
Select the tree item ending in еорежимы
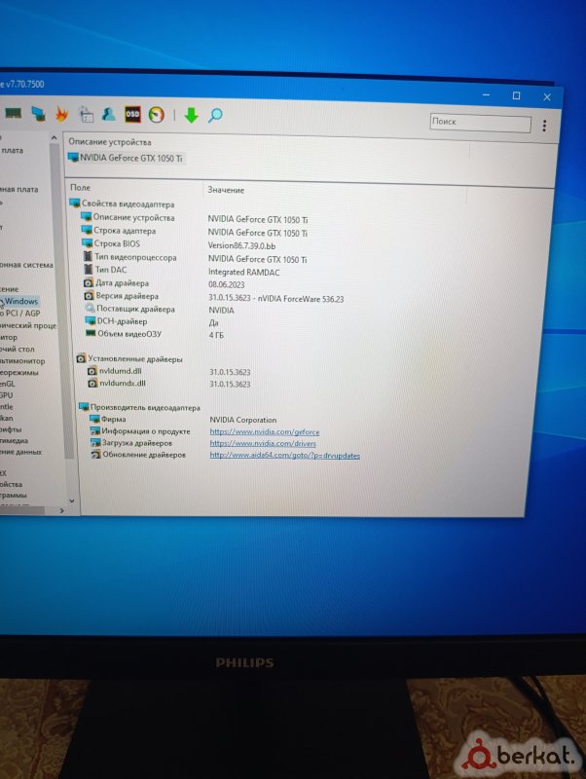(x=18, y=372)
